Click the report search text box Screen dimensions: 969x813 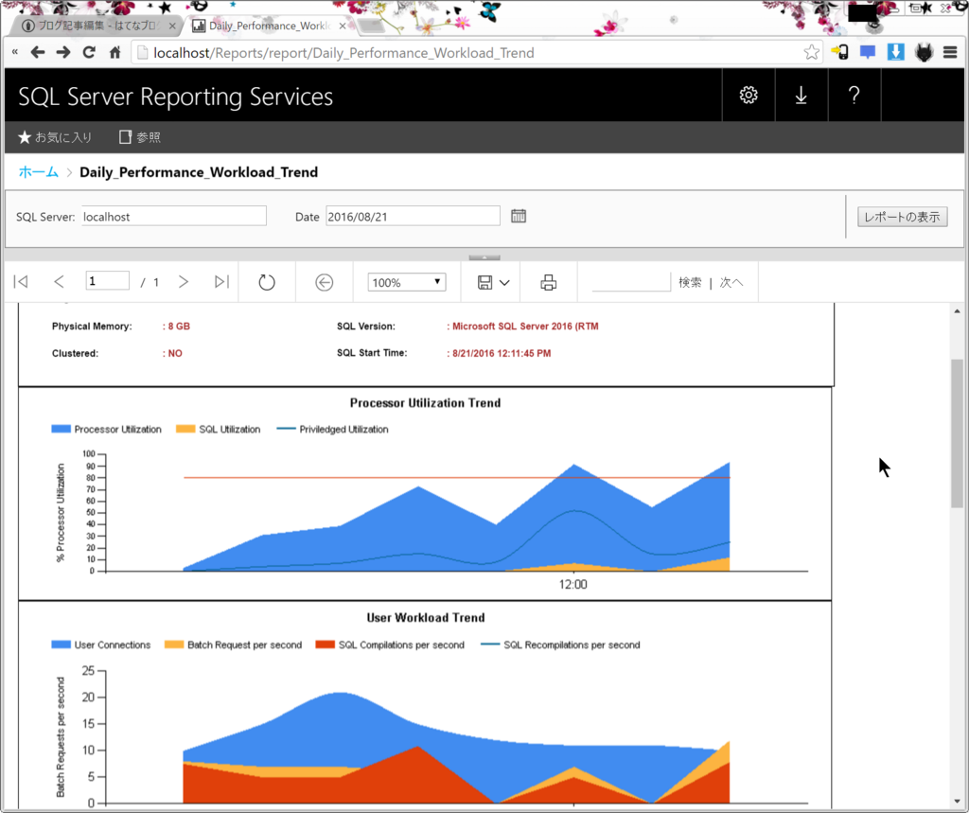(x=631, y=282)
